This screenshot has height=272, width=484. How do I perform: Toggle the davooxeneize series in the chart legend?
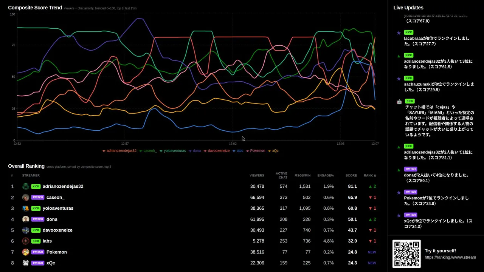point(217,151)
